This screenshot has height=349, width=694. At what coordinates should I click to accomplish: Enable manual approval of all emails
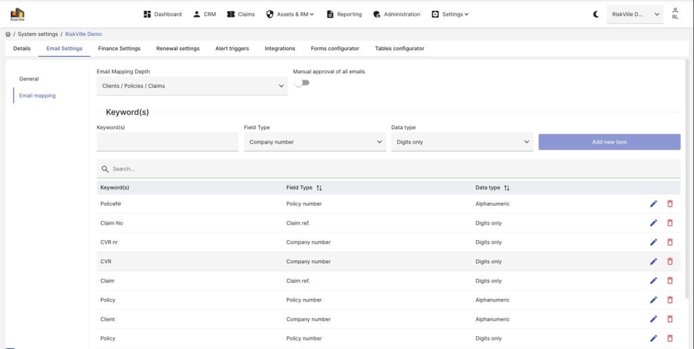302,83
